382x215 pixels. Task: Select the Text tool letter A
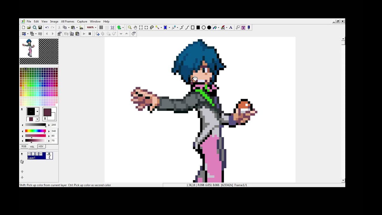pyautogui.click(x=231, y=27)
